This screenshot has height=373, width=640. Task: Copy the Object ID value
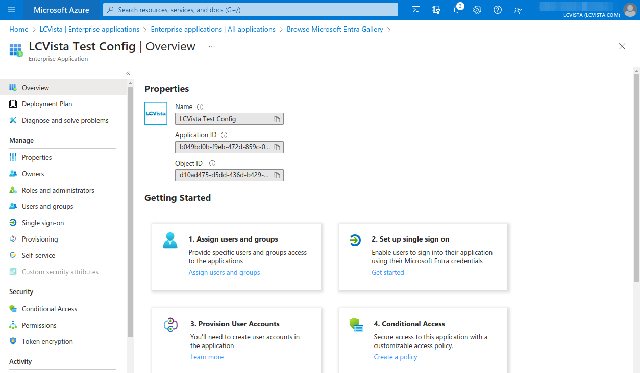click(x=277, y=175)
